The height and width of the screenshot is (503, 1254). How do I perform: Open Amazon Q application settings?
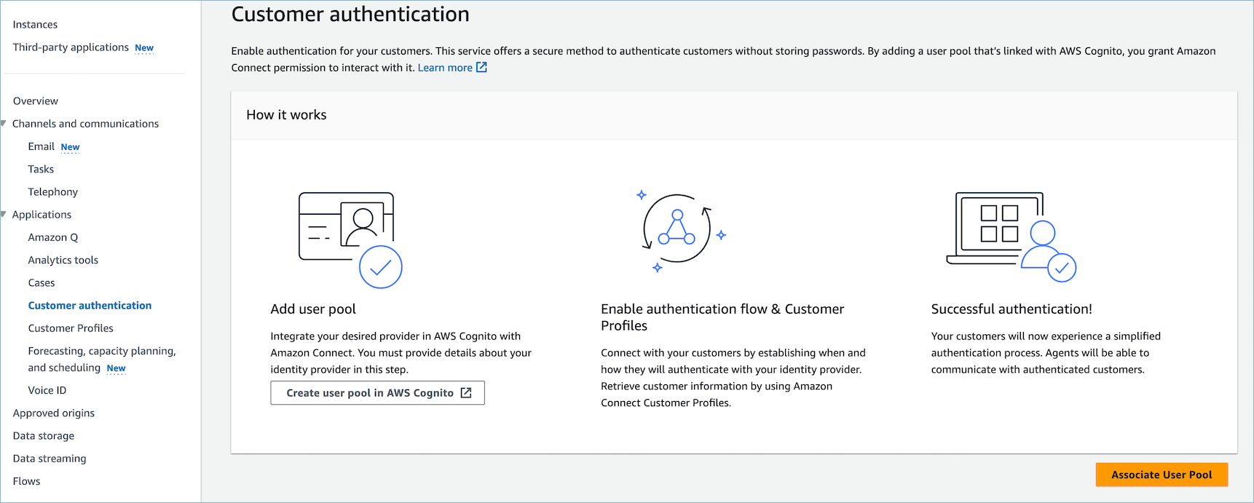(x=53, y=237)
